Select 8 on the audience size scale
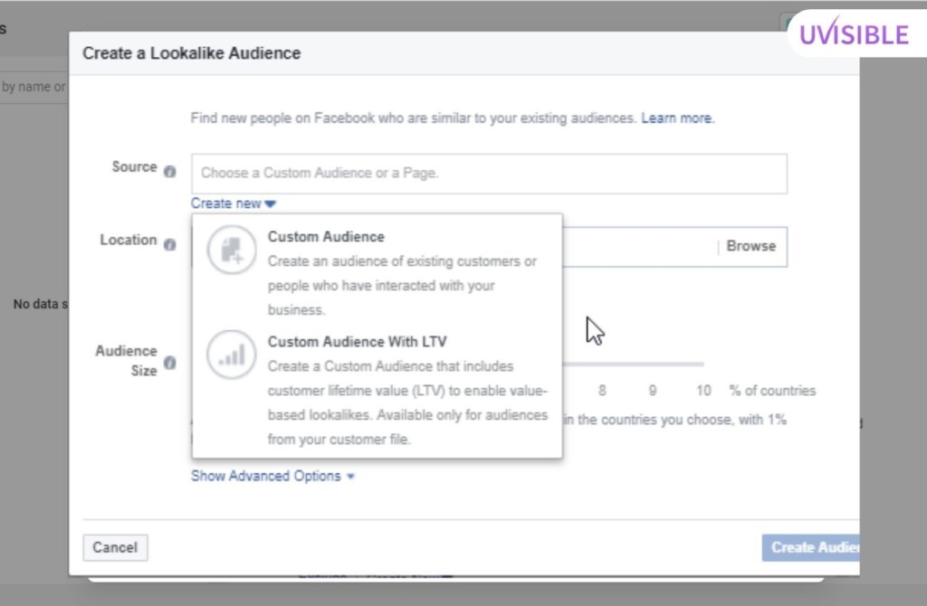Screen dimensions: 927x606 point(602,391)
